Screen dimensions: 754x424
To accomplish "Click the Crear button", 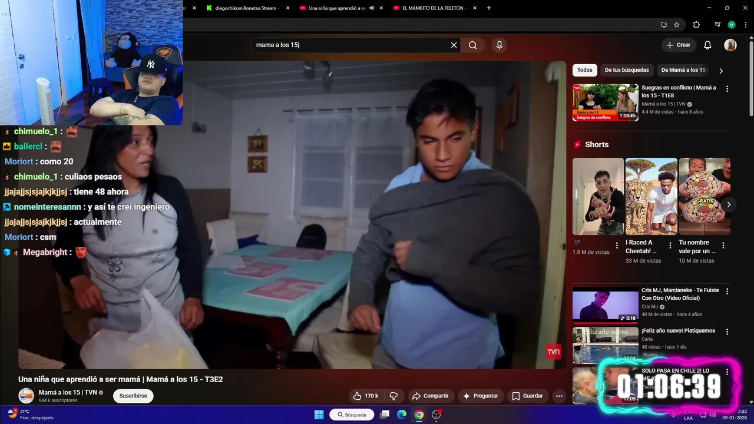I will tap(678, 45).
